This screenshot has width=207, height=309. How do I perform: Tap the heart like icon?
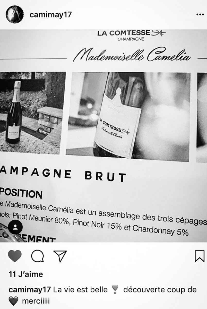tap(15, 256)
